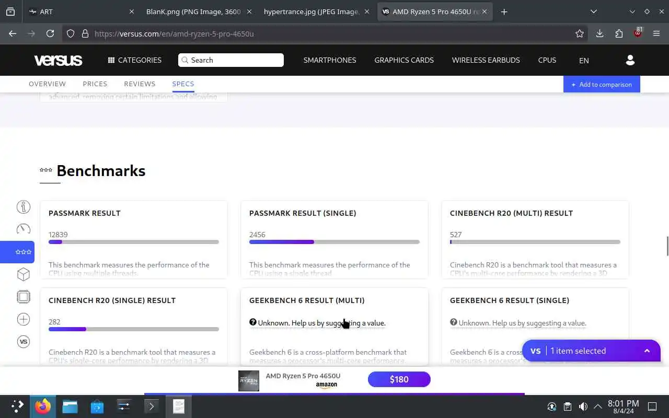Open the cube sidebar section icon

pos(24,274)
